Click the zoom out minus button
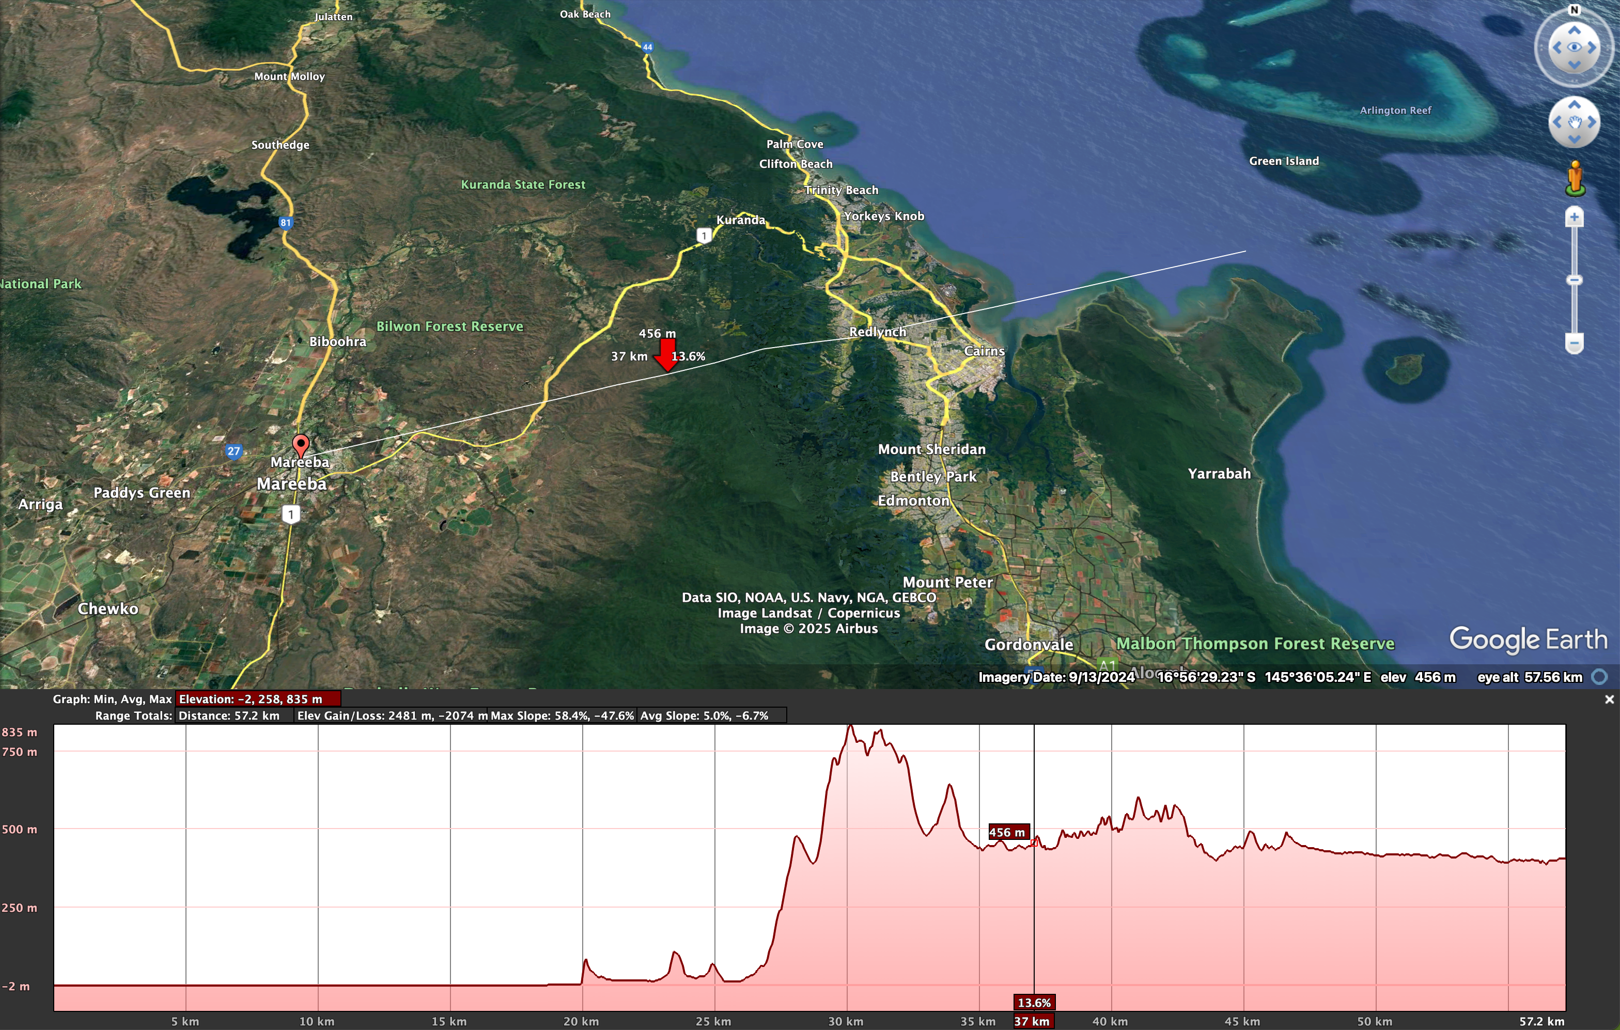Viewport: 1620px width, 1030px height. [x=1574, y=343]
